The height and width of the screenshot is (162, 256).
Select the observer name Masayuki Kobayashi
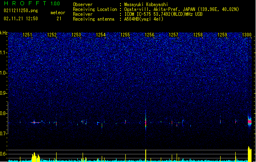pyautogui.click(x=146, y=4)
